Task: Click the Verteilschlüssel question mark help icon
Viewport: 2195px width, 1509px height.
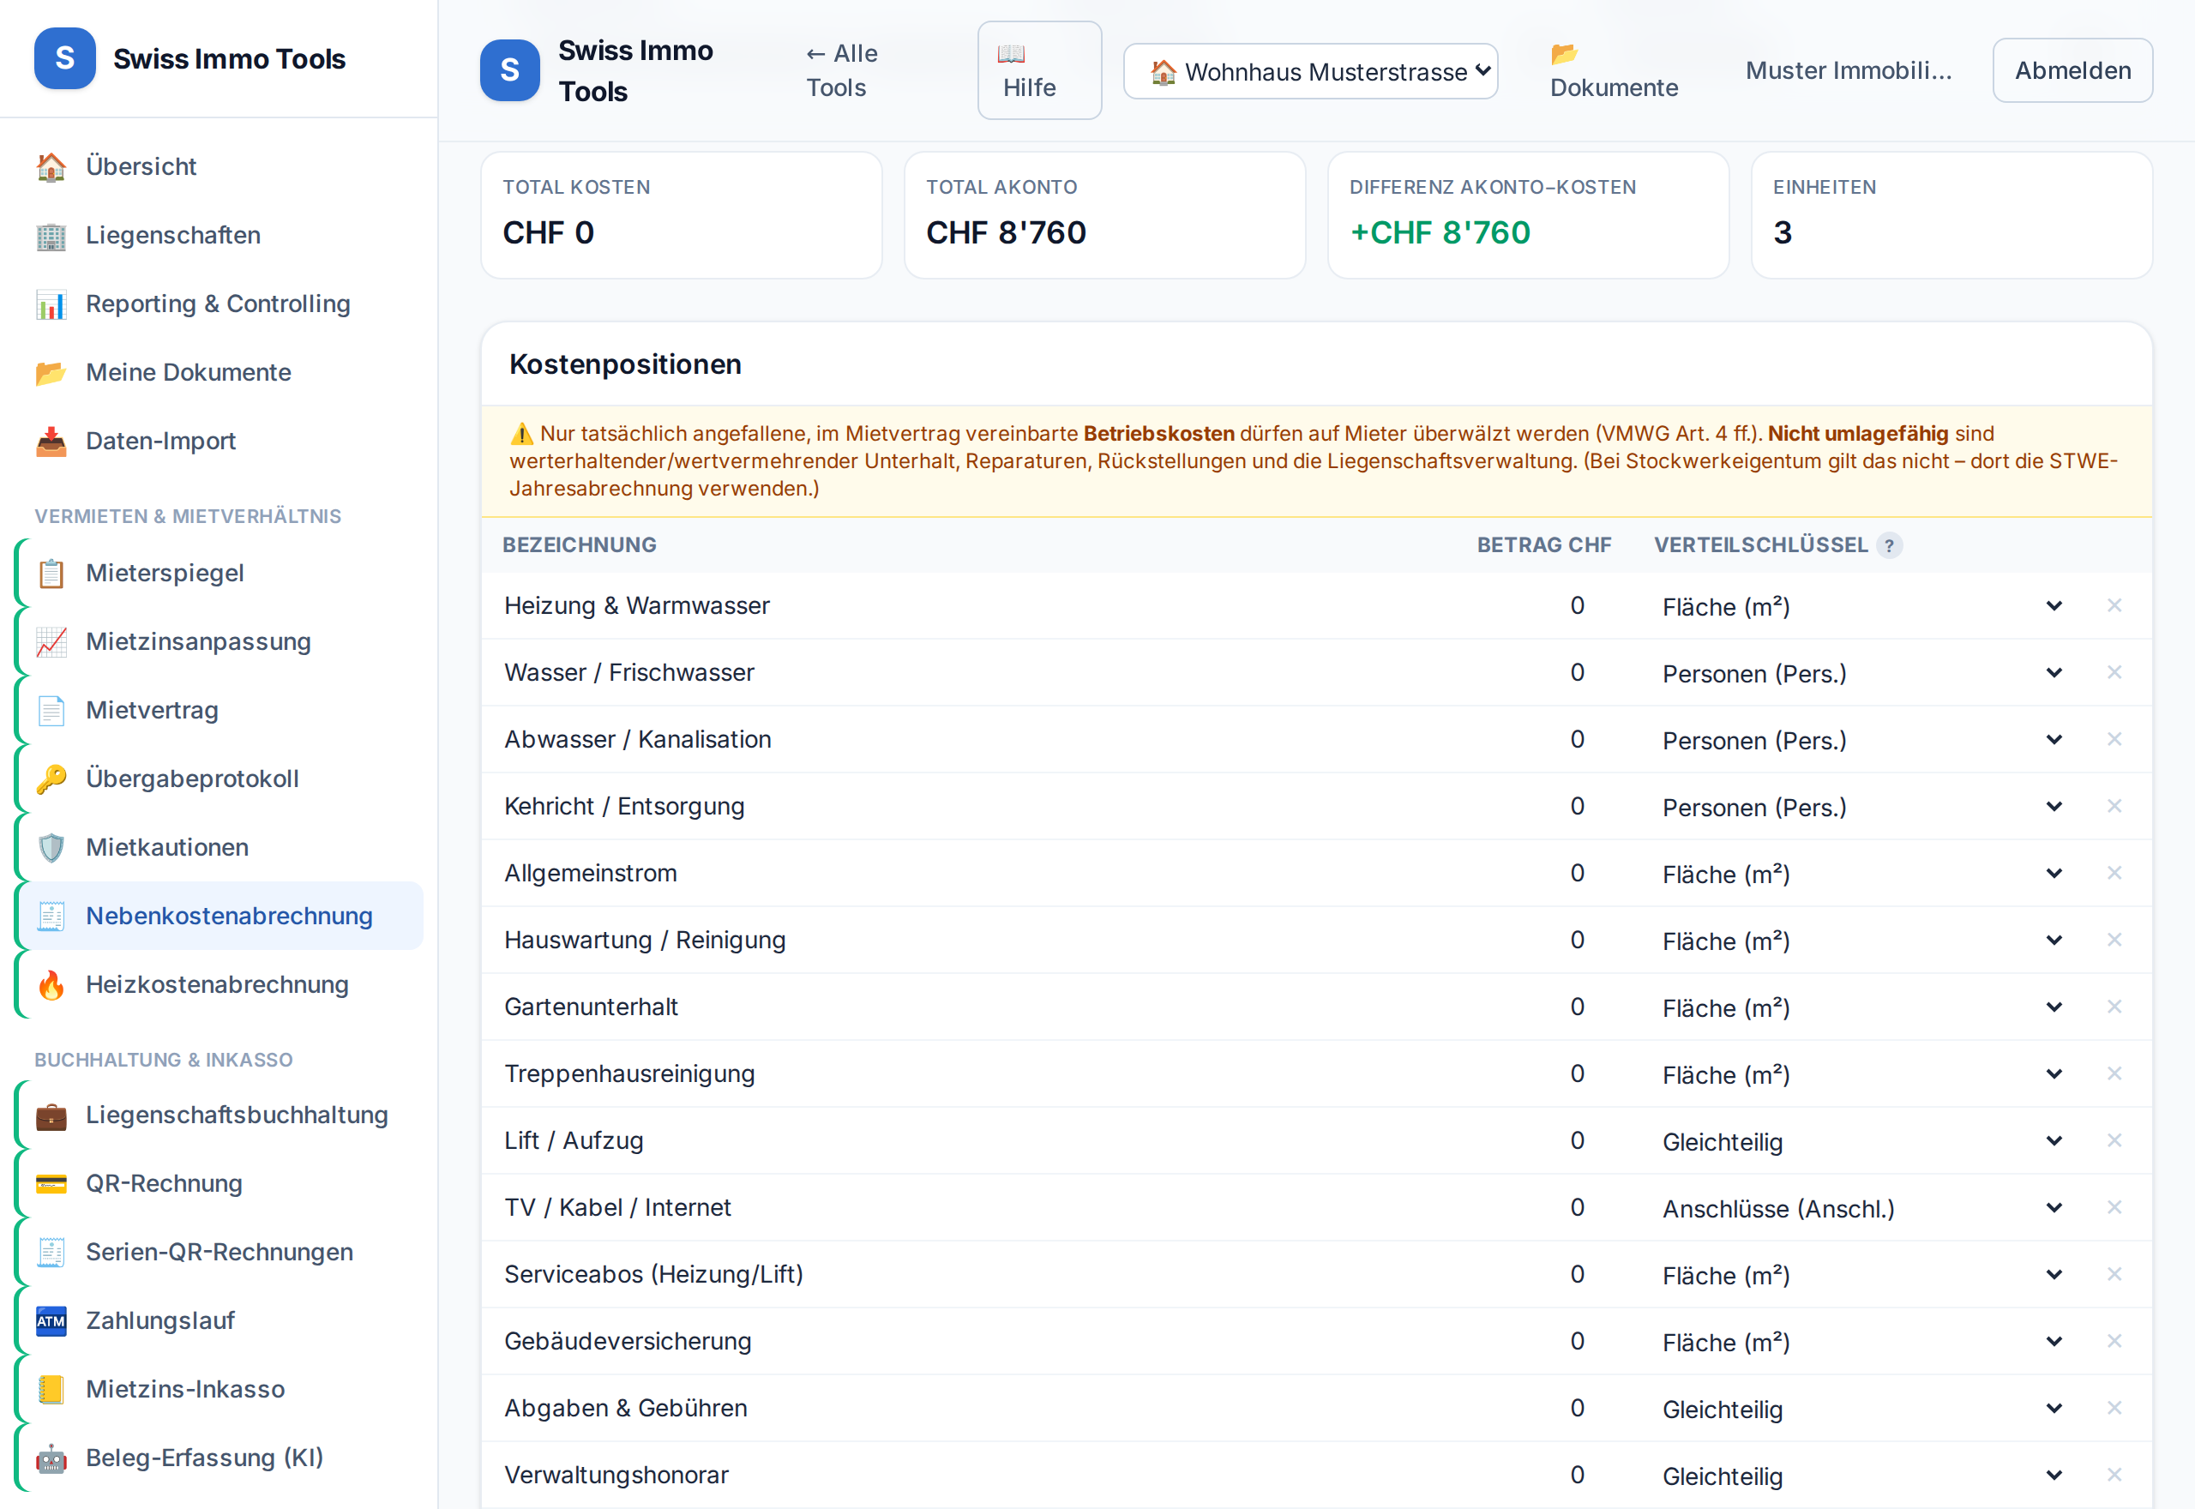Action: point(1889,545)
